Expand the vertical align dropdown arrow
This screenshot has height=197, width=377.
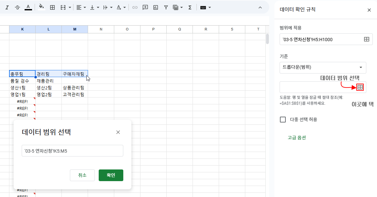click(x=98, y=7)
